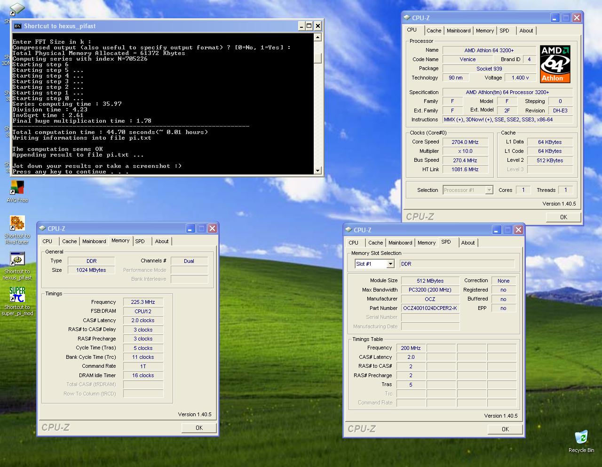The height and width of the screenshot is (467, 602).
Task: Click the Command Rate 1T value
Action: [143, 366]
